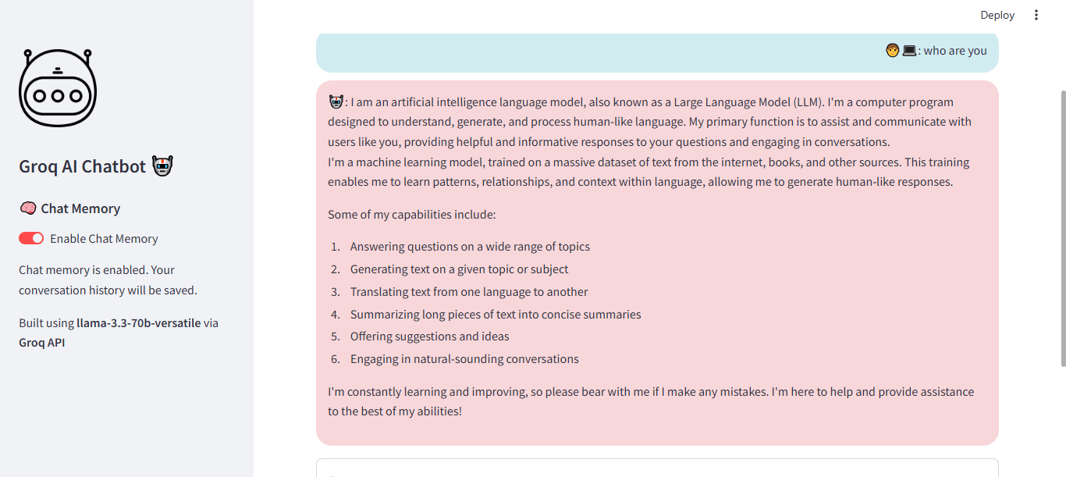Click the brain icon beside Chat Memory
Screen dimensions: 1066x477
[27, 208]
